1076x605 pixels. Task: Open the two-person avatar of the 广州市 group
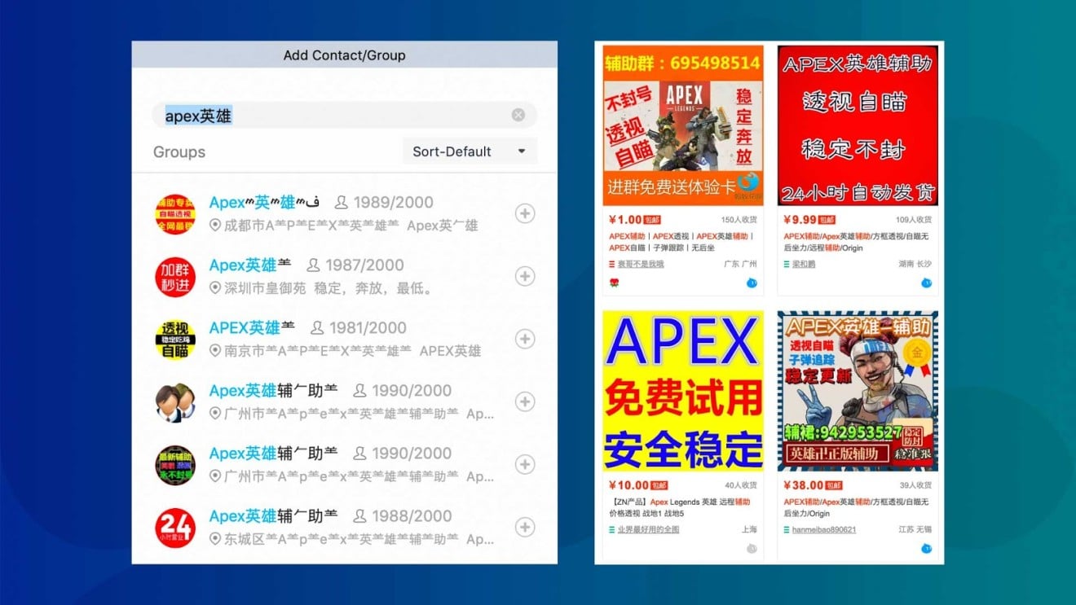[x=175, y=402]
